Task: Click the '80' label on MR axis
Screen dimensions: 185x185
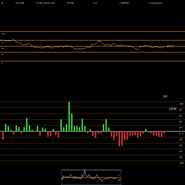Action: [x=181, y=110]
